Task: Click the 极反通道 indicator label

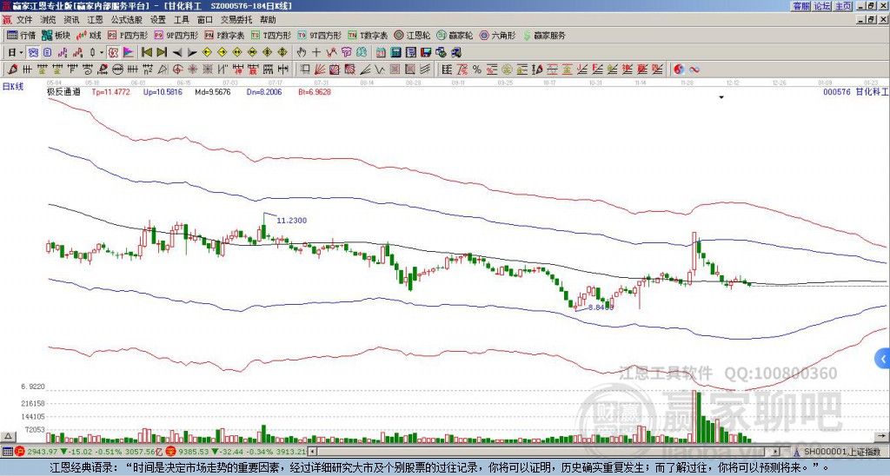Action: tap(63, 91)
